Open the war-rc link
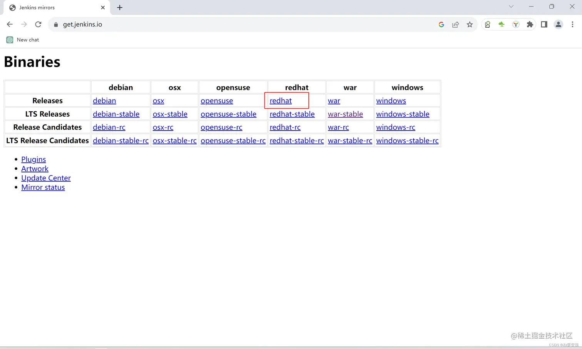Viewport: 582px width, 349px height. 338,127
